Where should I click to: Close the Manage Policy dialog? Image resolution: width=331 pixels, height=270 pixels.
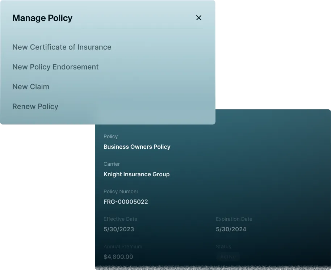198,17
